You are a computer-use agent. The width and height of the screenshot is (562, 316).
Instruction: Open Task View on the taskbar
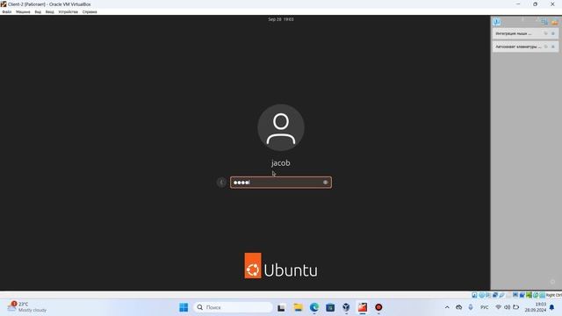point(281,307)
